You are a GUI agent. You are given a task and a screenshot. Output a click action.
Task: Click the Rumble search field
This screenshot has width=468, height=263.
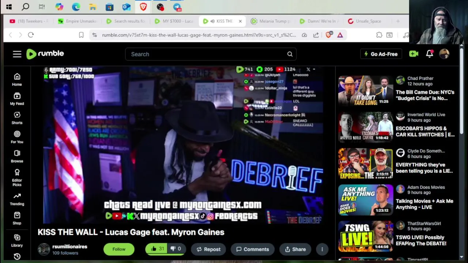pos(211,54)
